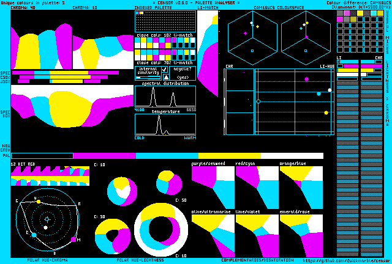Click the cyan diamond in the right CAM16UCS cube
The height and width of the screenshot is (264, 392).
click(x=301, y=29)
